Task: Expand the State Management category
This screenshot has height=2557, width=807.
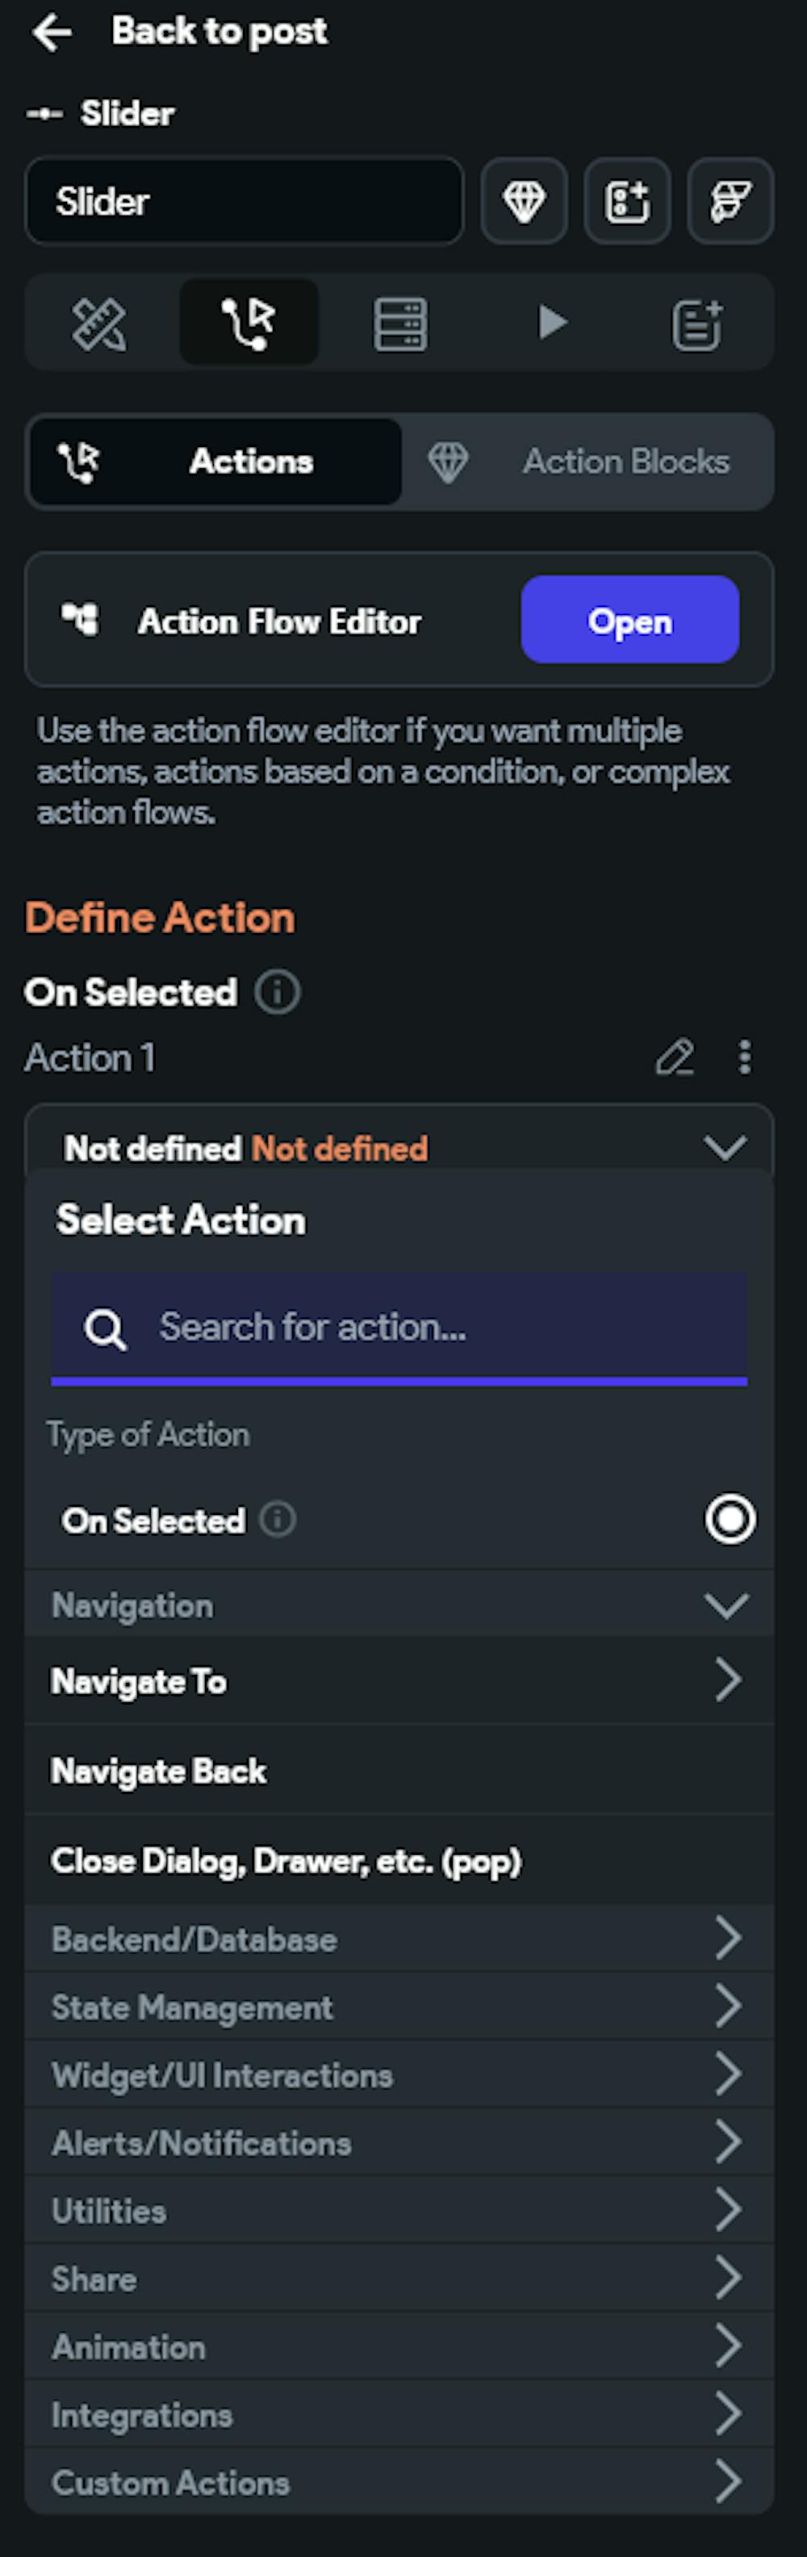Action: (x=728, y=2006)
